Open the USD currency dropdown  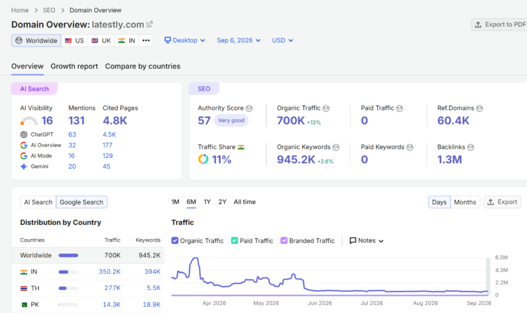[x=283, y=40]
